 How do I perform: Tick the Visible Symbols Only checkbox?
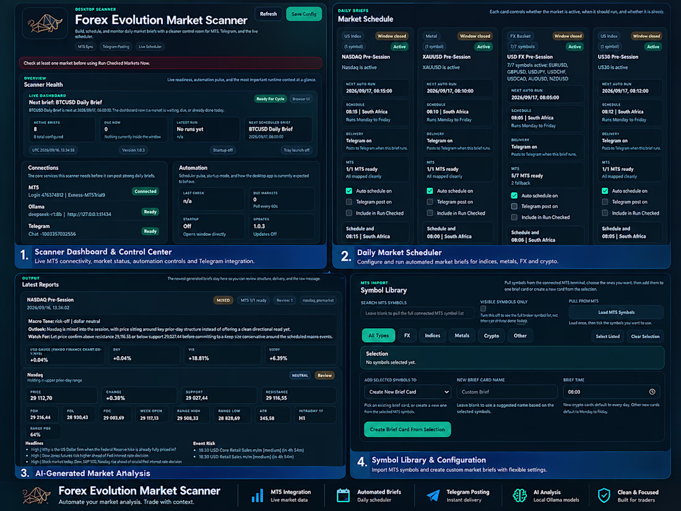click(x=483, y=308)
